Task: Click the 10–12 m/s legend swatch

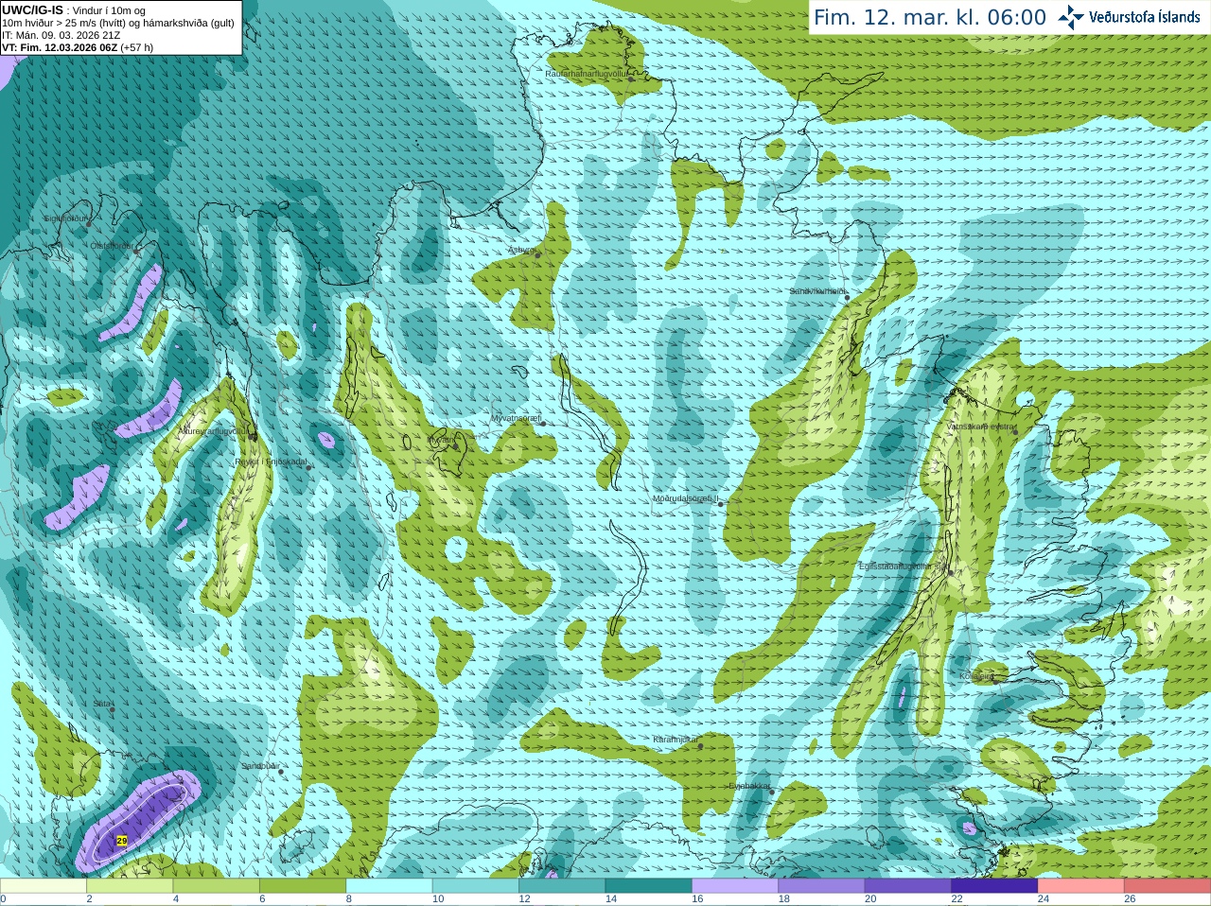Action: (475, 886)
